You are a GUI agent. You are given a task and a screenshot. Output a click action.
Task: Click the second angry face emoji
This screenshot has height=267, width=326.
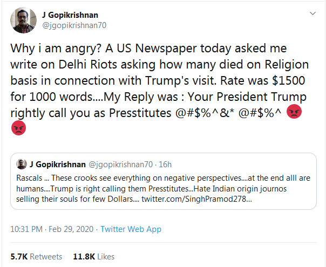[18, 128]
